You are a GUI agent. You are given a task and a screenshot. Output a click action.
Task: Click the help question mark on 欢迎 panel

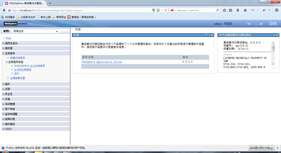(206, 35)
